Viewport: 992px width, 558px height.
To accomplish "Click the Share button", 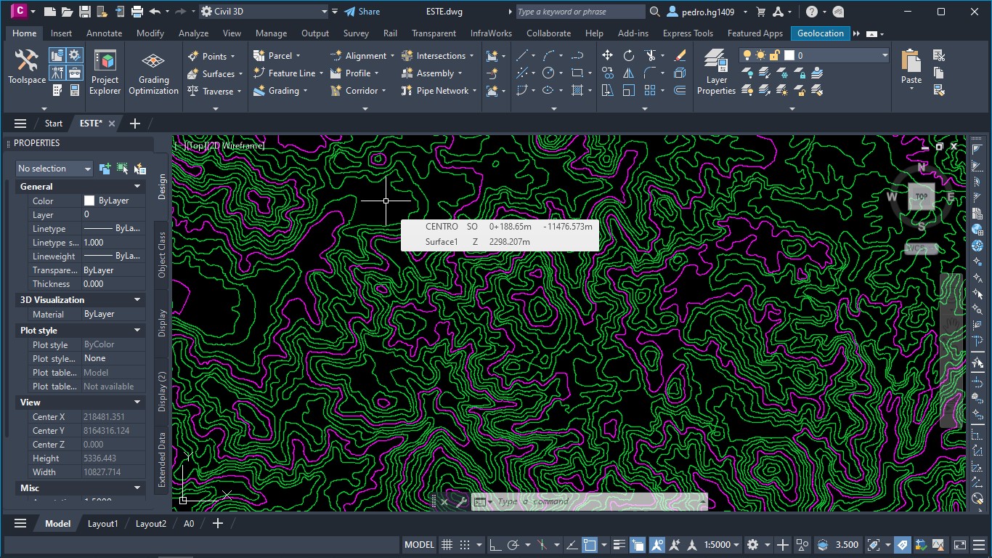I will pos(362,12).
